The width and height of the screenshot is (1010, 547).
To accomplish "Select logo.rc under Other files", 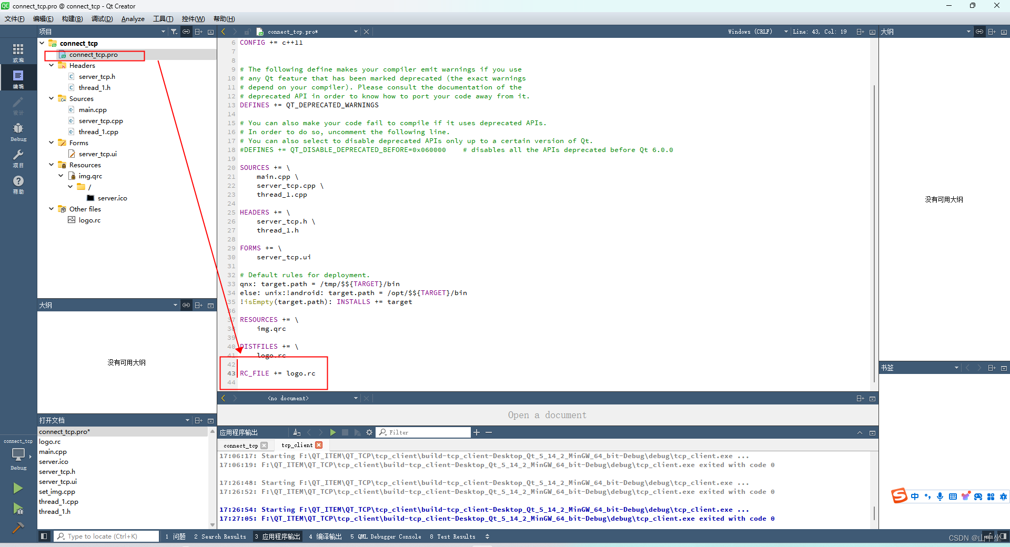I will [x=89, y=220].
